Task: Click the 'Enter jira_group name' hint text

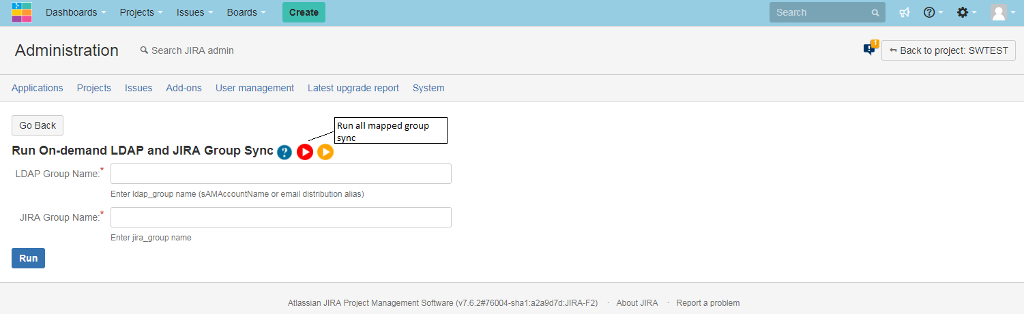Action: coord(151,238)
